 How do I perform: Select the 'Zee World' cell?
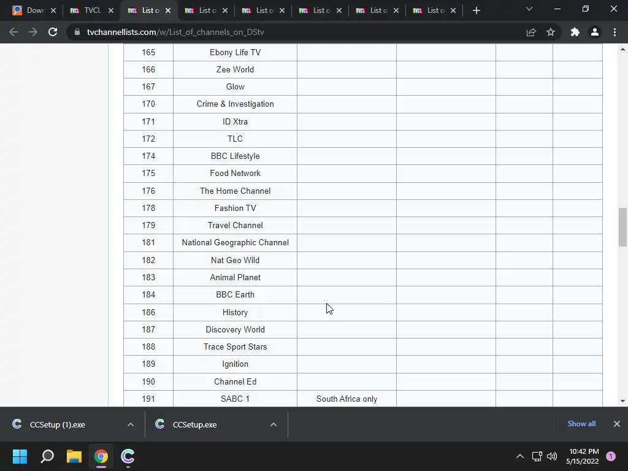point(235,70)
